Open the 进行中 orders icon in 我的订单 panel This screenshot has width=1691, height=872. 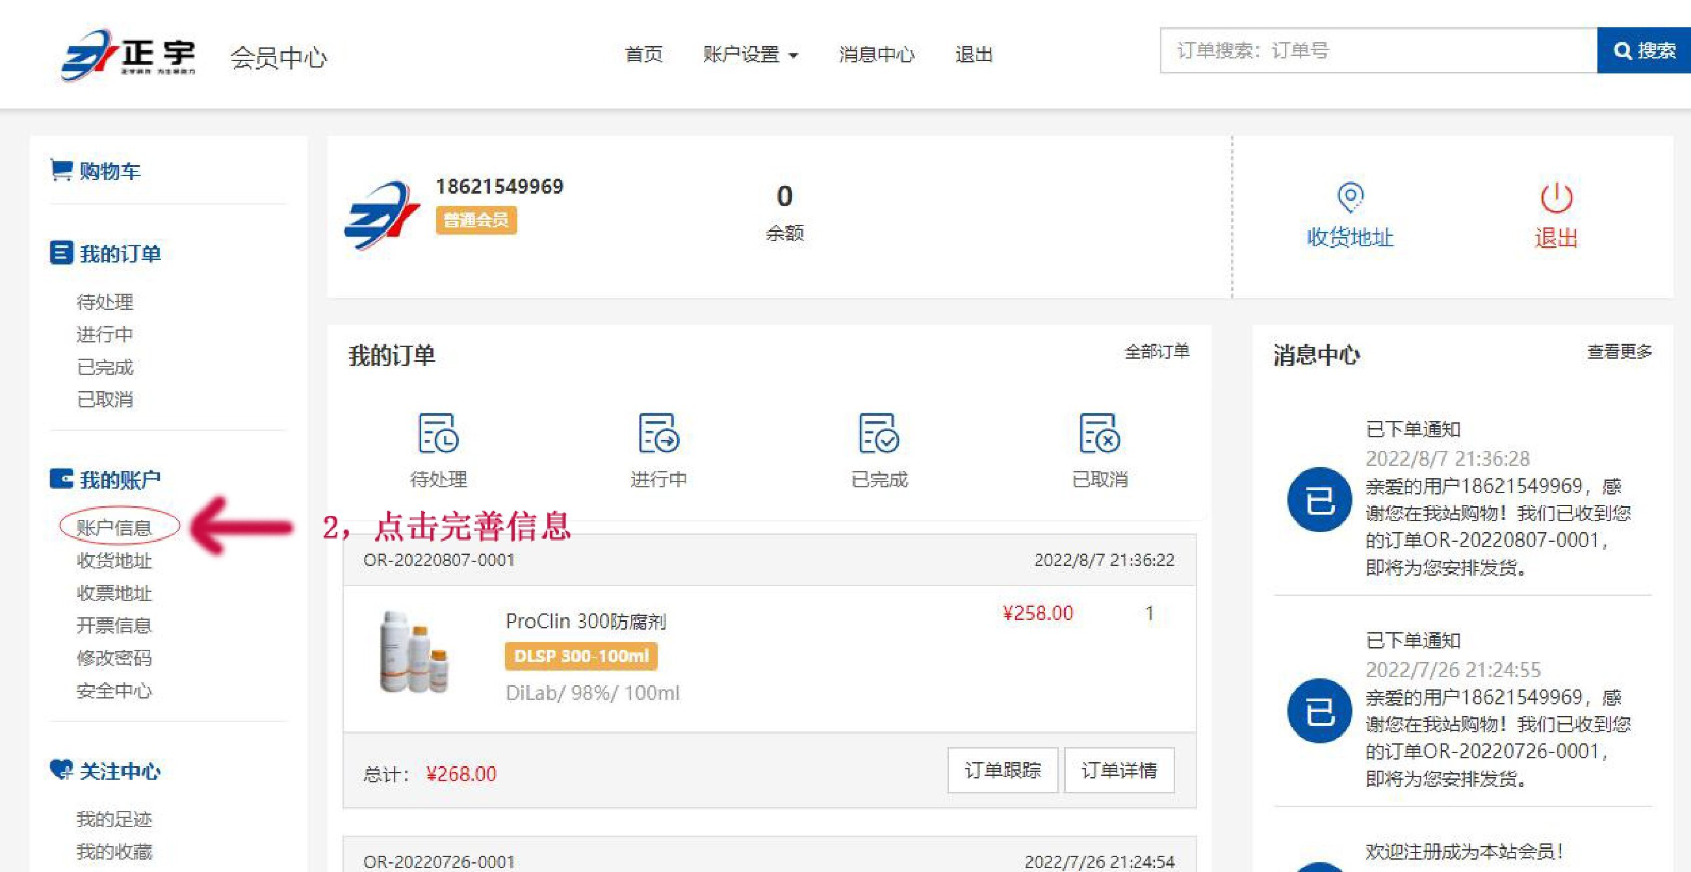[x=659, y=433]
